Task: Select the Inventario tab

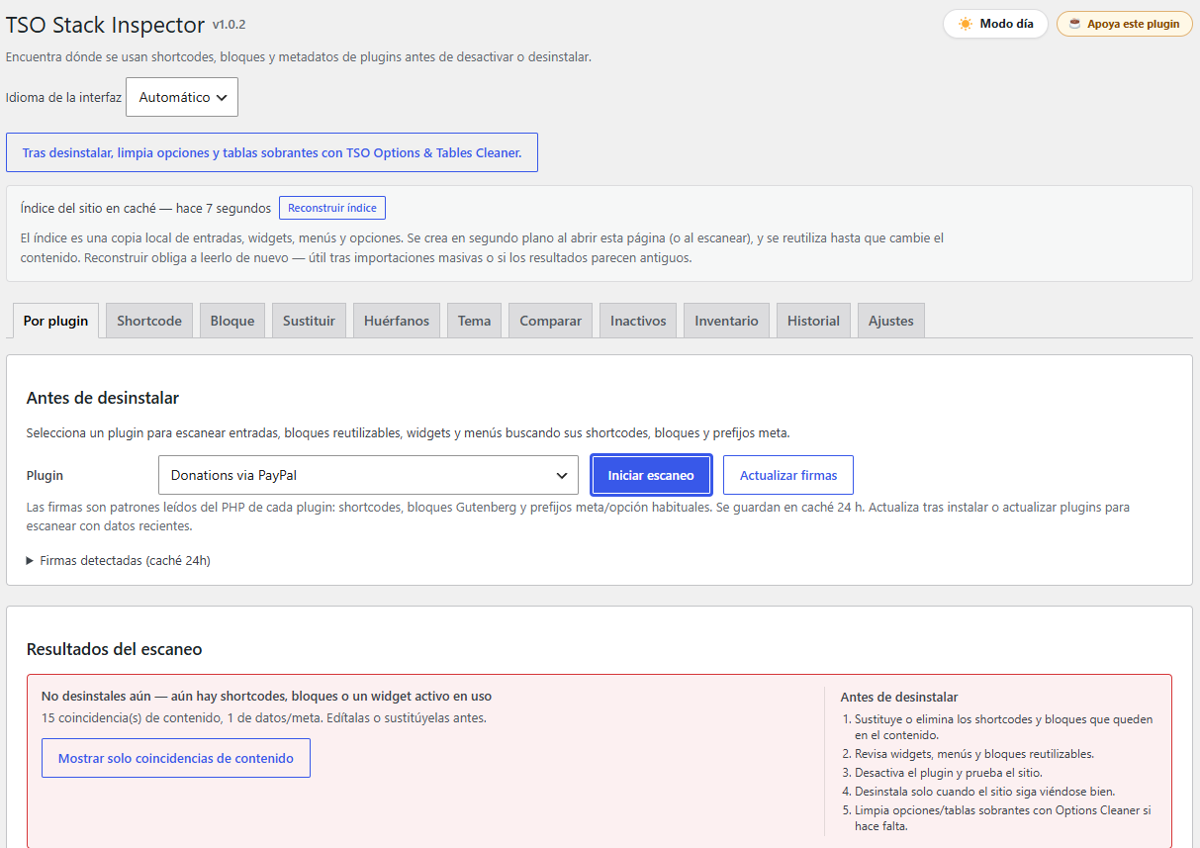Action: 726,321
